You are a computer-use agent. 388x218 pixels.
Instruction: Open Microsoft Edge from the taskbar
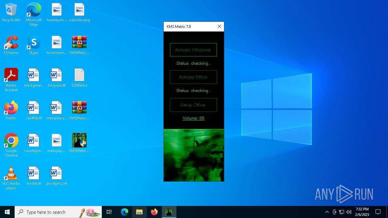125,212
